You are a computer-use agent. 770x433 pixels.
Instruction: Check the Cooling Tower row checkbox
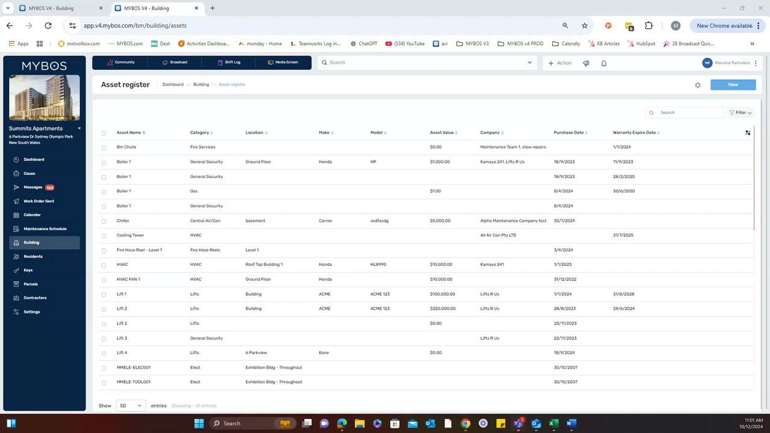[103, 236]
